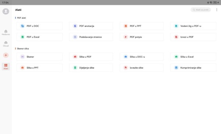The width and height of the screenshot is (221, 134).
Task: Open the PDF u Excel icon
Action: coord(22,37)
